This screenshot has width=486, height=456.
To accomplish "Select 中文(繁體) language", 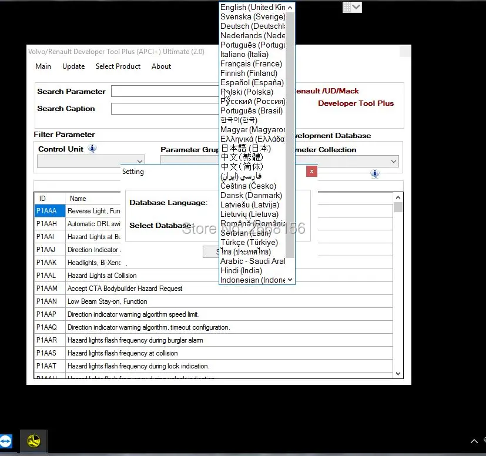I will [253, 157].
